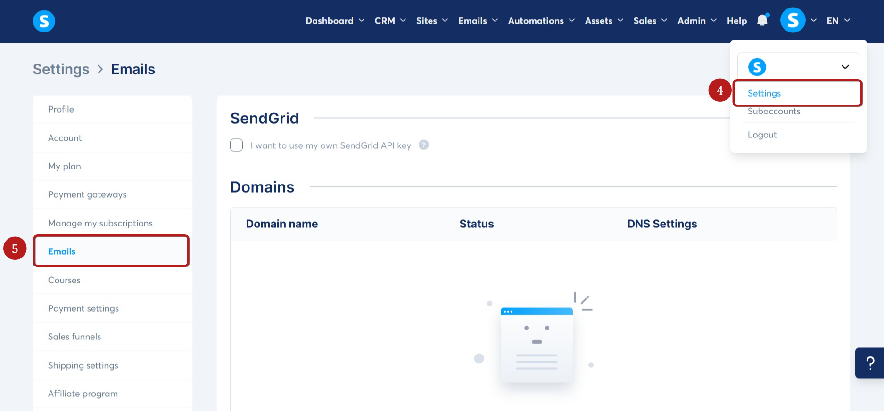Click the Emails breadcrumb title

click(x=133, y=69)
